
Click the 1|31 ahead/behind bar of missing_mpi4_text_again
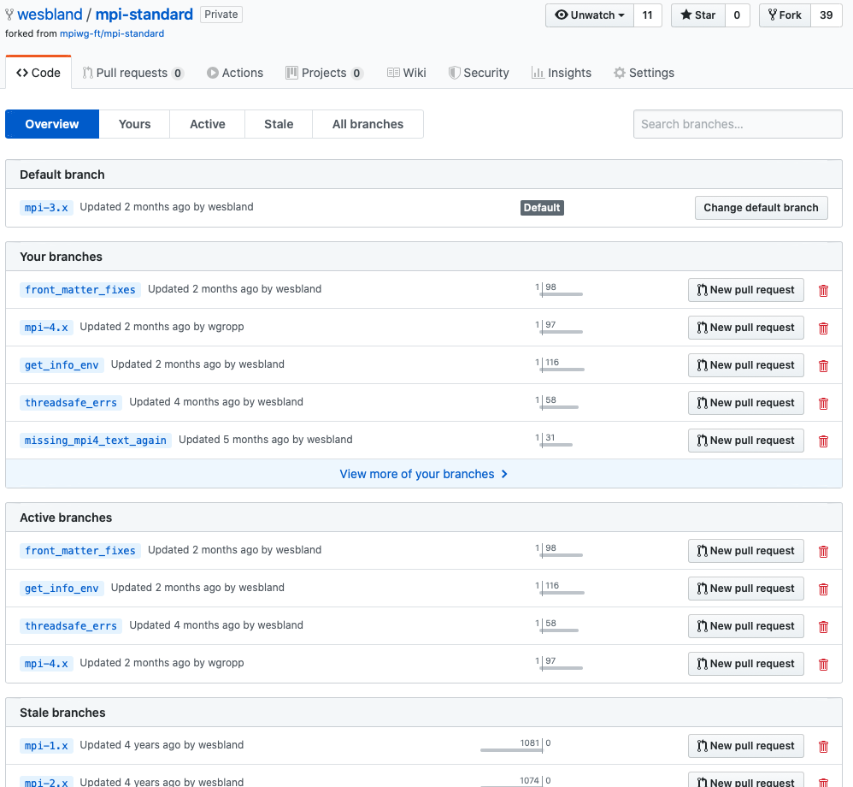tap(554, 441)
